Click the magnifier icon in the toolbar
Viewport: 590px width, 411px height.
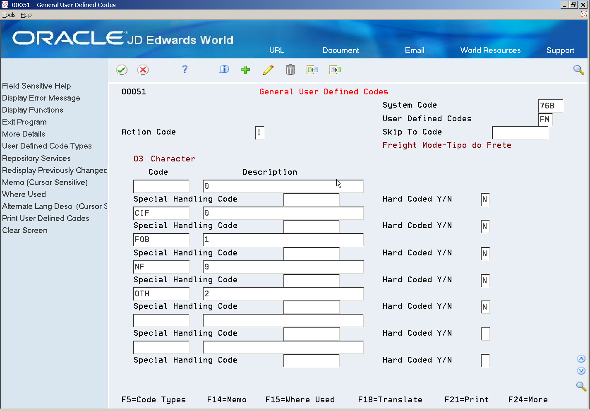pos(578,70)
